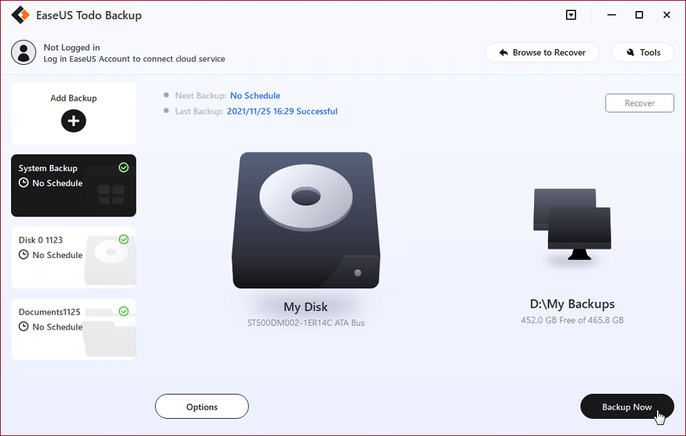The image size is (686, 436).
Task: Click the green checkmark on System Backup
Action: pyautogui.click(x=124, y=168)
